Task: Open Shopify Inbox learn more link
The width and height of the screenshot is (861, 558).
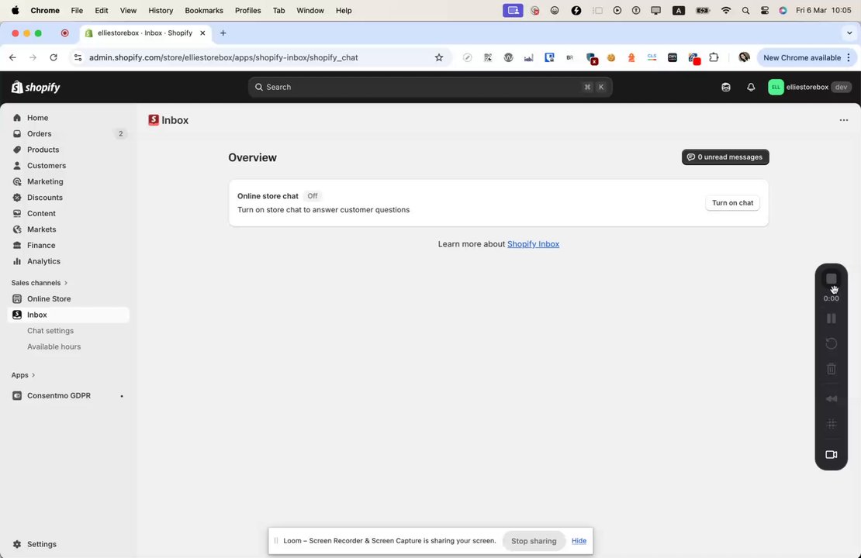Action: click(x=533, y=243)
